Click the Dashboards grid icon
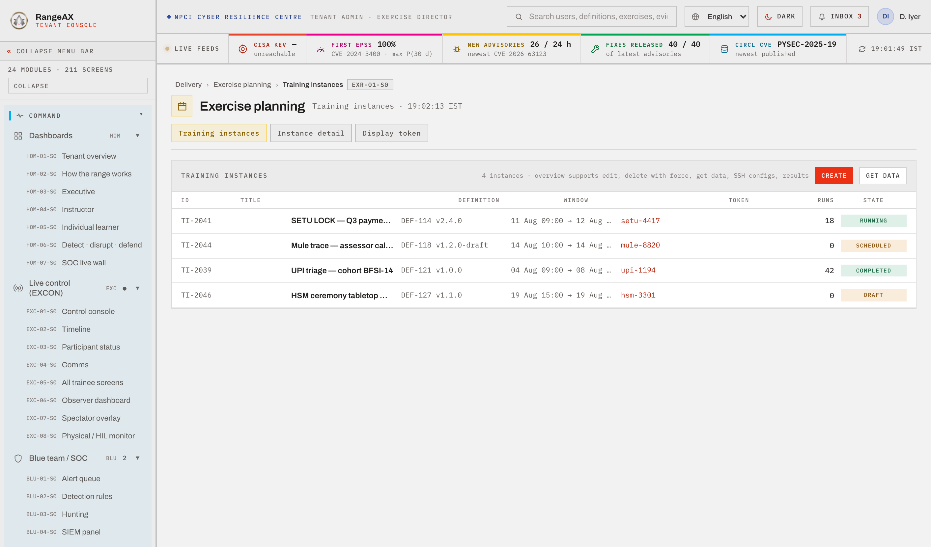The height and width of the screenshot is (547, 931). tap(18, 136)
